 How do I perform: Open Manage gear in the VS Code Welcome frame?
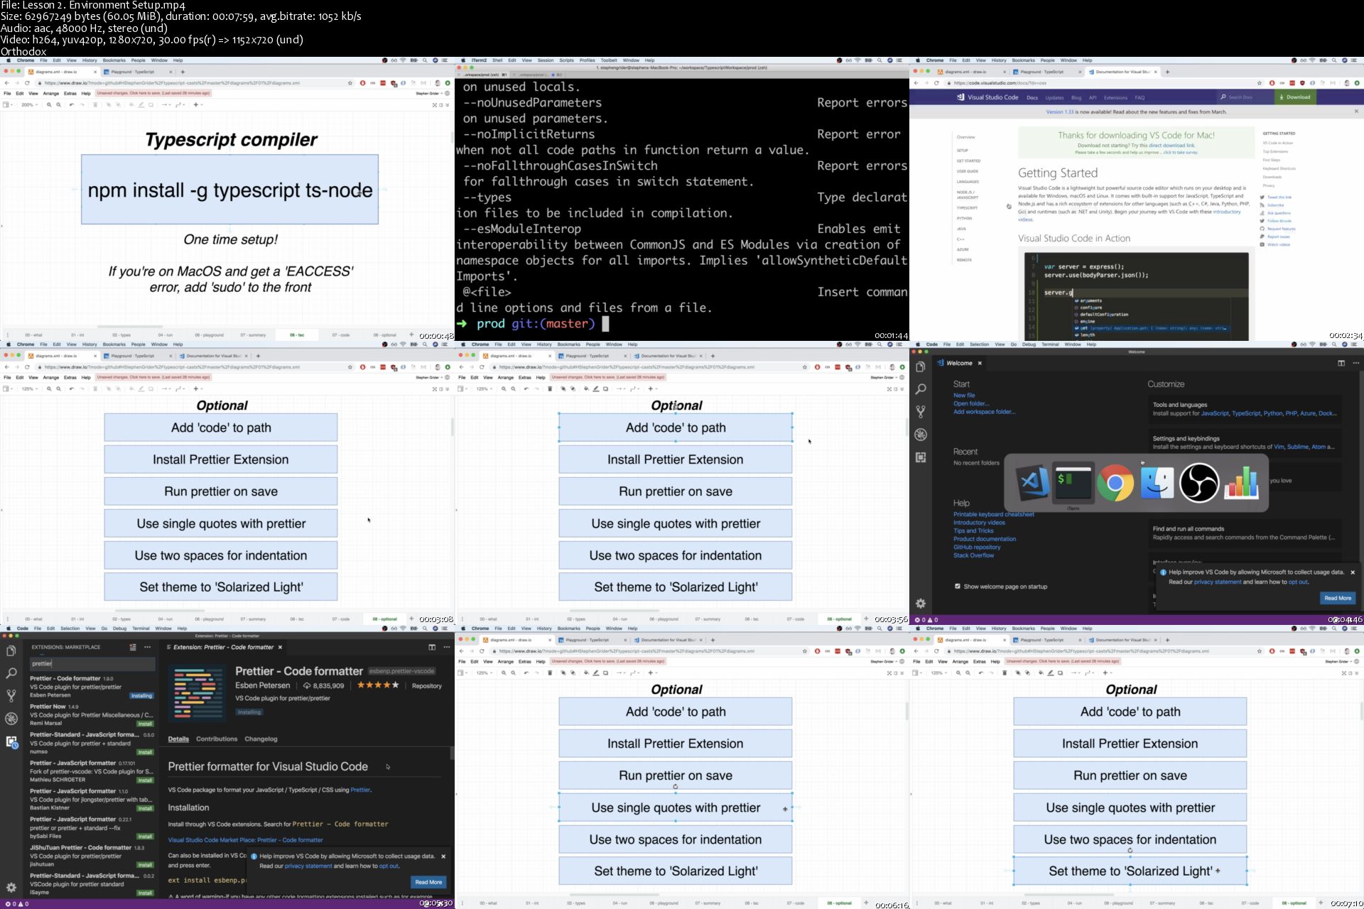(x=921, y=603)
